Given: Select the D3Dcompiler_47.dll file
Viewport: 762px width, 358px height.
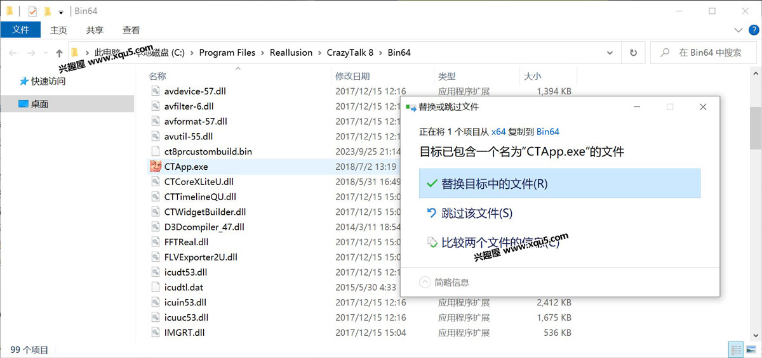Looking at the screenshot, I should (x=204, y=227).
